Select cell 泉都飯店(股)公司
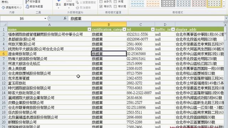 (50, 39)
